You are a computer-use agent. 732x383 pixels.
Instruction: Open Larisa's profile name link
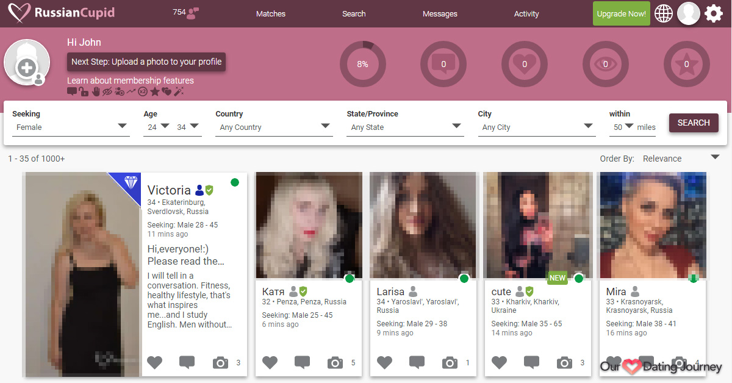[390, 292]
